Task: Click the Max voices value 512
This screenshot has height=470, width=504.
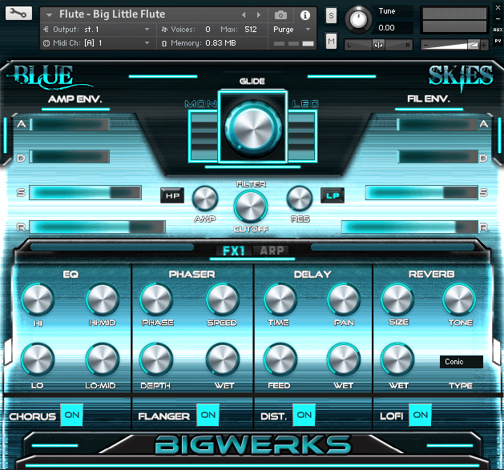Action: [251, 30]
